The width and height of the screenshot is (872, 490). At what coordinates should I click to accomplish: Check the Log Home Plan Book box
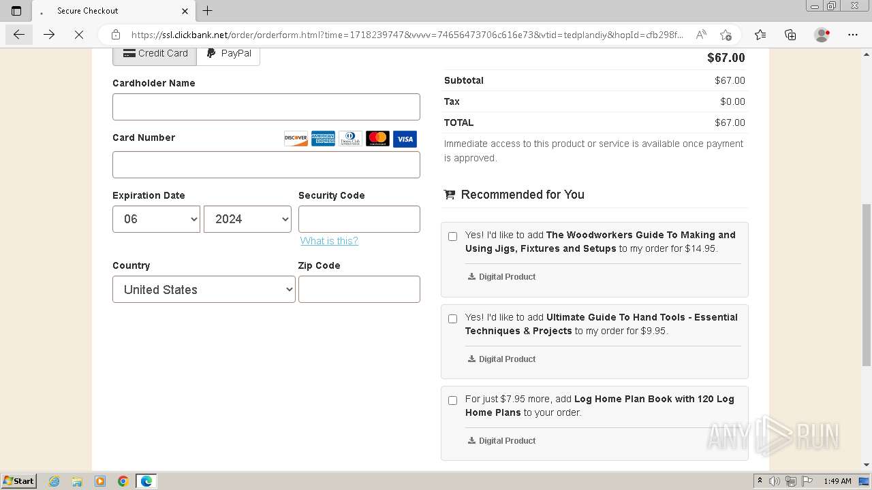(x=452, y=400)
